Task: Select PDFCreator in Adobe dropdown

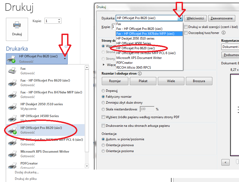Action: 149,62
